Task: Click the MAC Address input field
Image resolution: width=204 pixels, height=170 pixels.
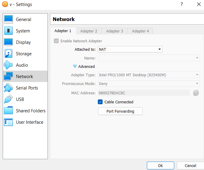Action: click(144, 93)
